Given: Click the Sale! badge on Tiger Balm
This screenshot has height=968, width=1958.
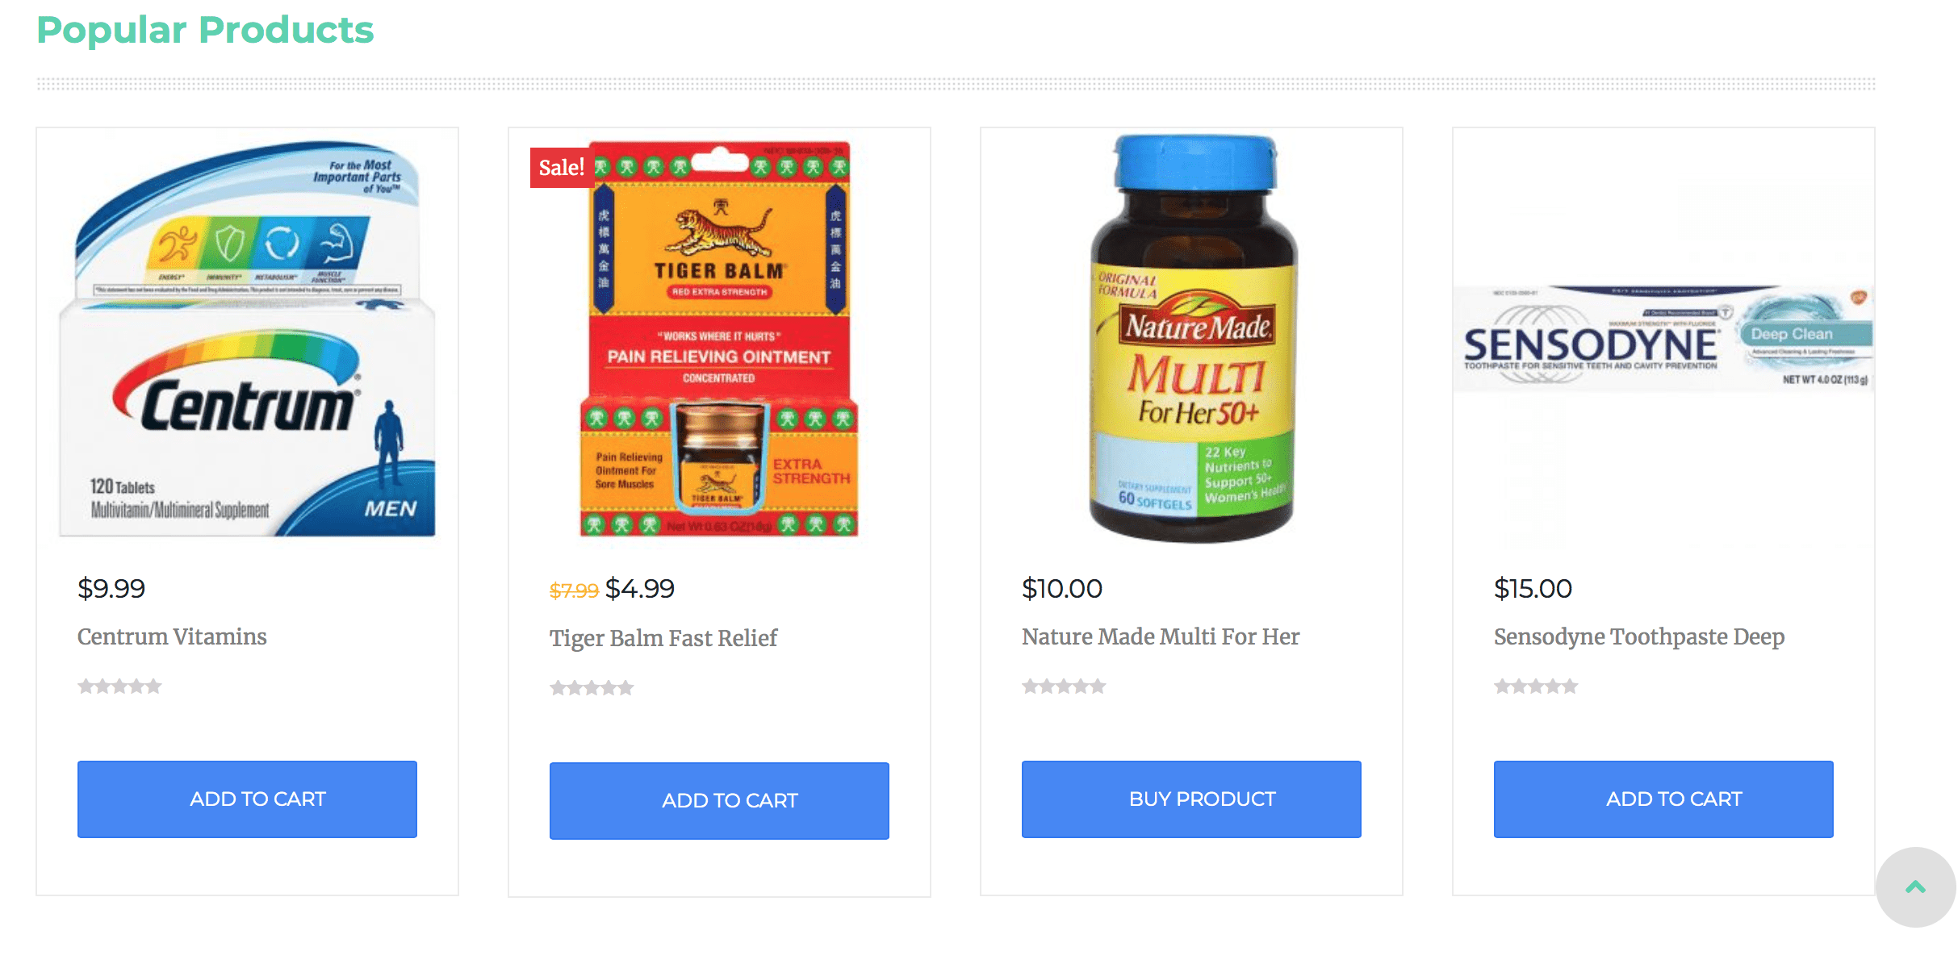Looking at the screenshot, I should click(562, 168).
